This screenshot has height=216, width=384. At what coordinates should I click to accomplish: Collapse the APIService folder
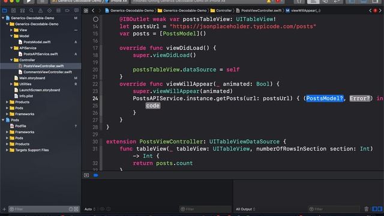coord(11,48)
